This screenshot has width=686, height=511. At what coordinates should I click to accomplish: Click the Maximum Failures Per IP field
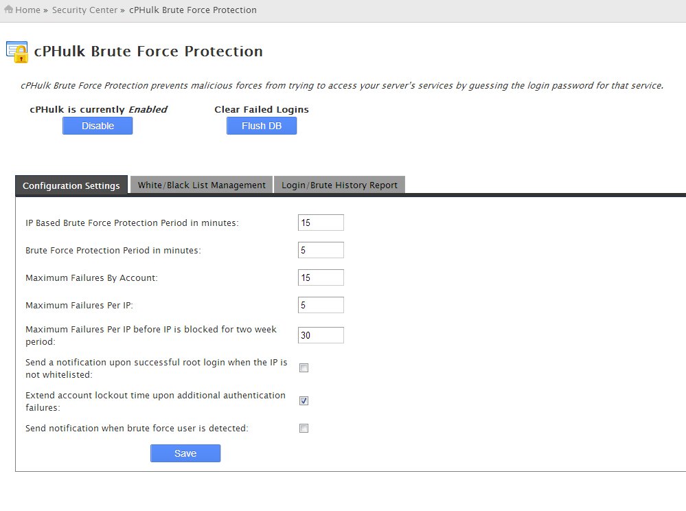321,305
